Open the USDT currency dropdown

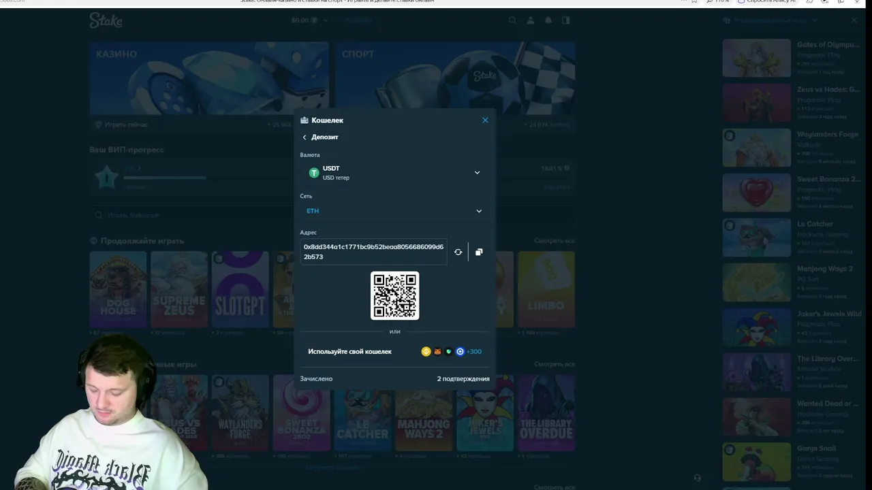(x=394, y=173)
